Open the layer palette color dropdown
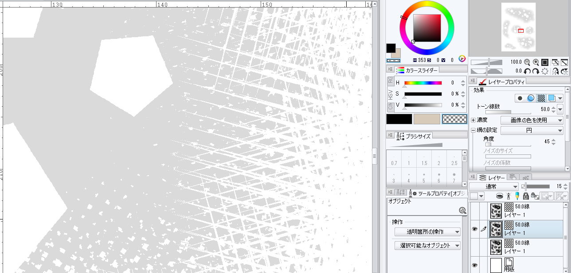The image size is (571, 273). [477, 196]
